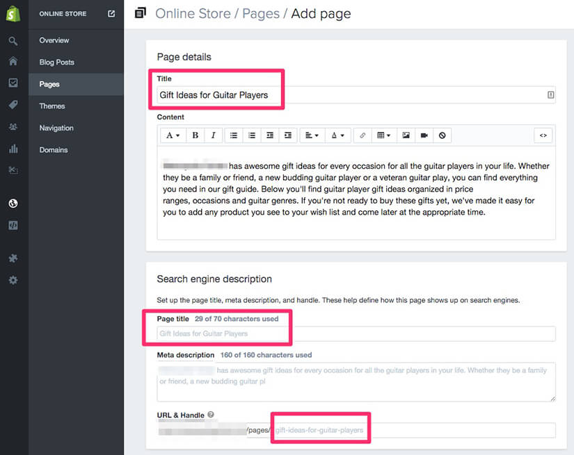The height and width of the screenshot is (455, 574).
Task: Open Orders checkbox-tray icon
Action: 13,83
